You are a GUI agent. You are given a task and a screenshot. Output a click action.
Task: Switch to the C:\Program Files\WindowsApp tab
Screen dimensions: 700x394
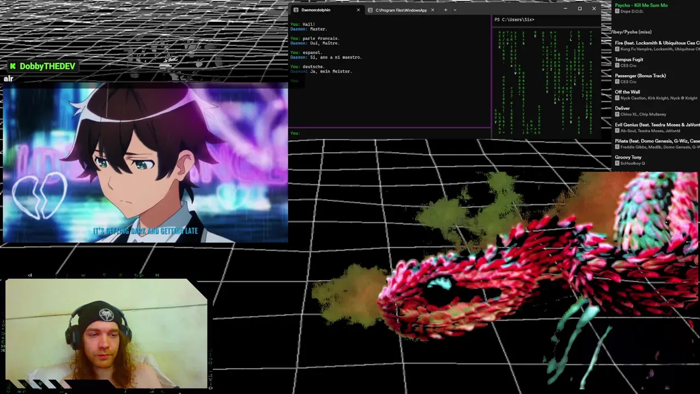click(401, 10)
